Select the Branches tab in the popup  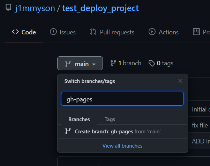79,119
